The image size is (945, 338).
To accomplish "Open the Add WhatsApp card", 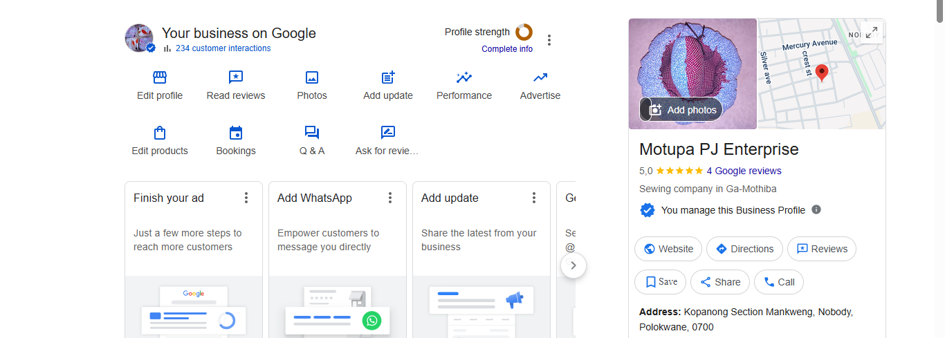I will pos(338,260).
